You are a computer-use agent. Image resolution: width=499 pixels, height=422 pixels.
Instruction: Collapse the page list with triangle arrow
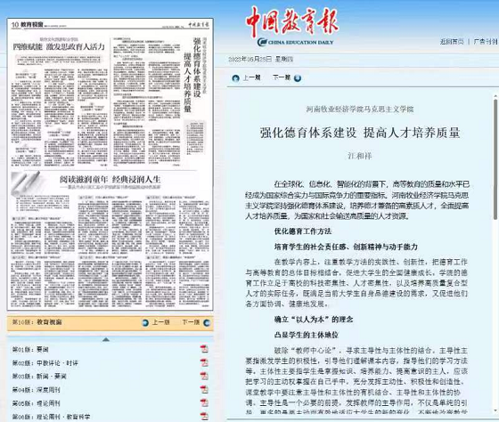point(106,339)
